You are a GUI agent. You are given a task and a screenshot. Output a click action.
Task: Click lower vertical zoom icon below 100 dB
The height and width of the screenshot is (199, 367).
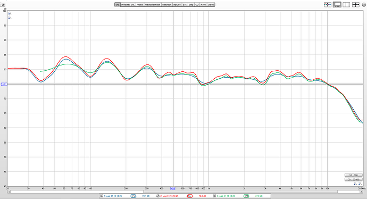tap(10, 18)
